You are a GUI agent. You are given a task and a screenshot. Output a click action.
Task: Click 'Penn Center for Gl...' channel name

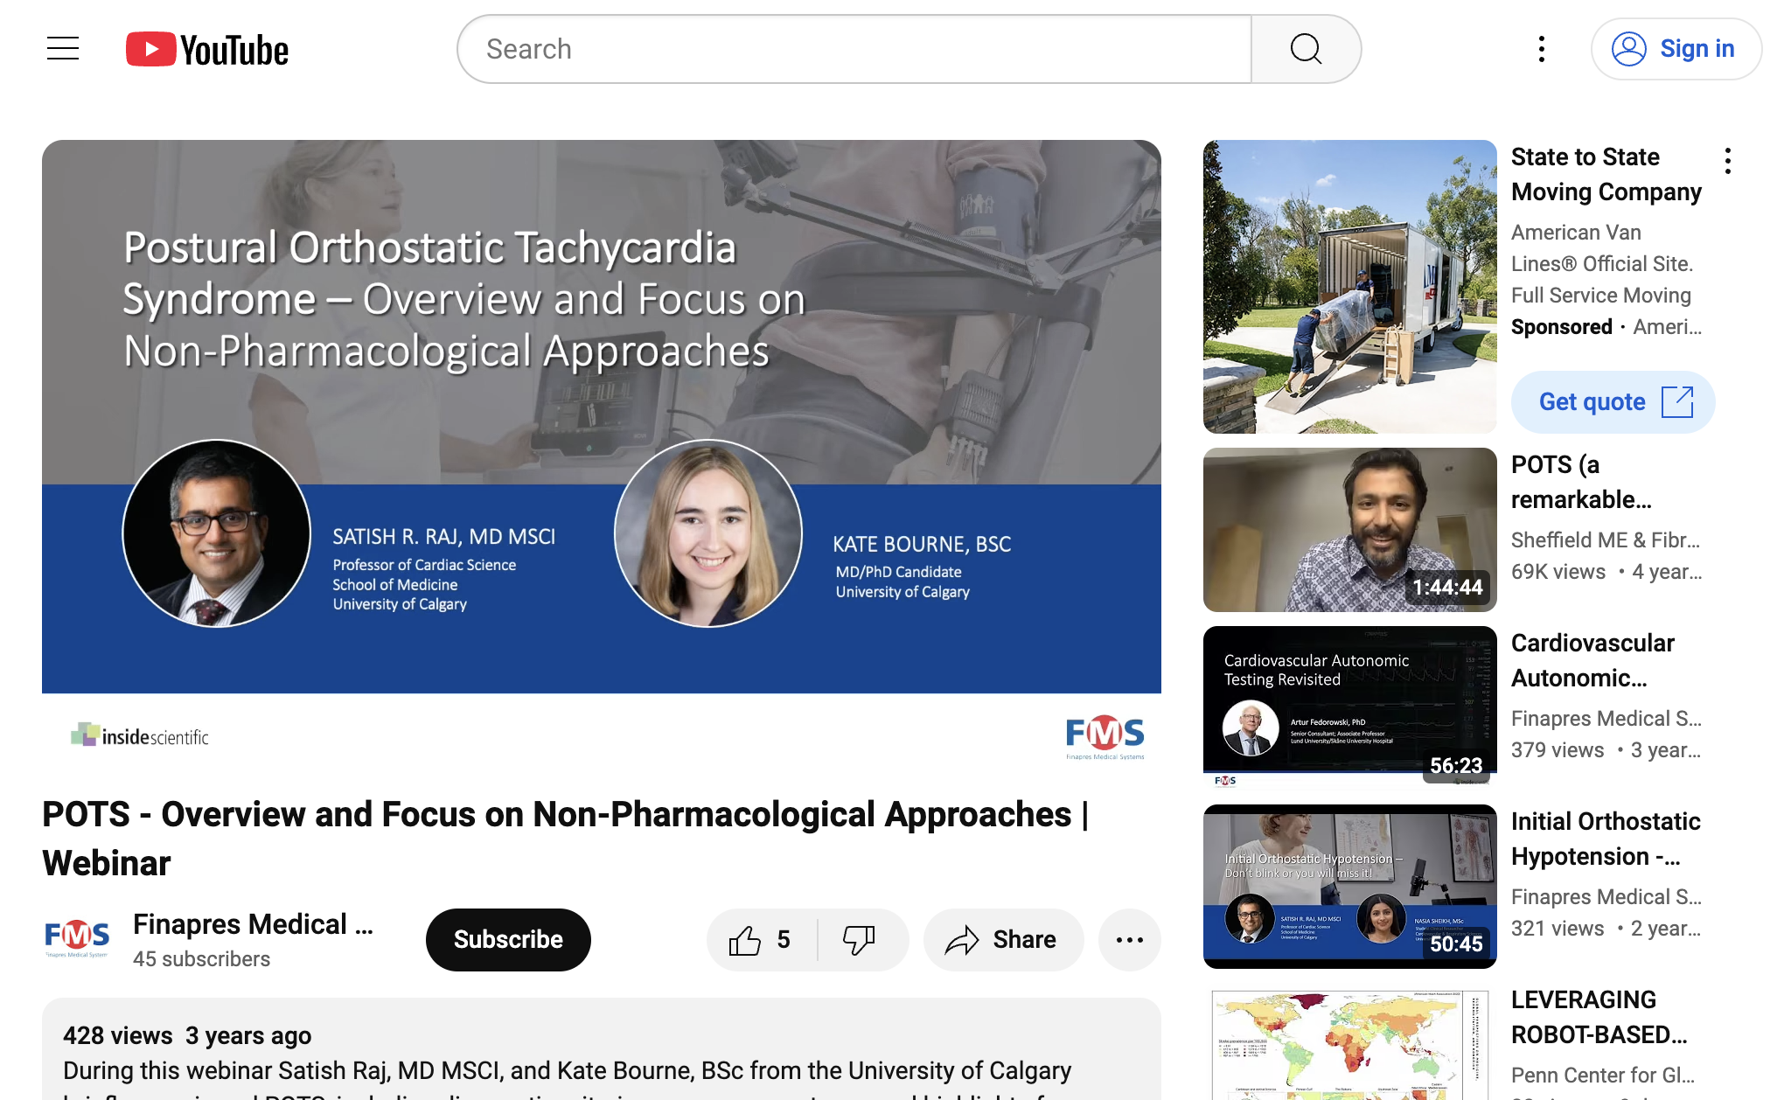(x=1603, y=1076)
